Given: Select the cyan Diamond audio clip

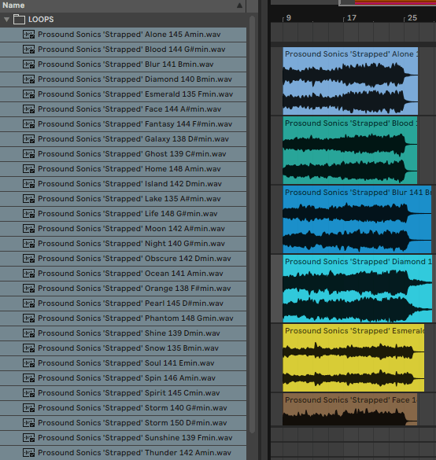Looking at the screenshot, I should [x=357, y=289].
